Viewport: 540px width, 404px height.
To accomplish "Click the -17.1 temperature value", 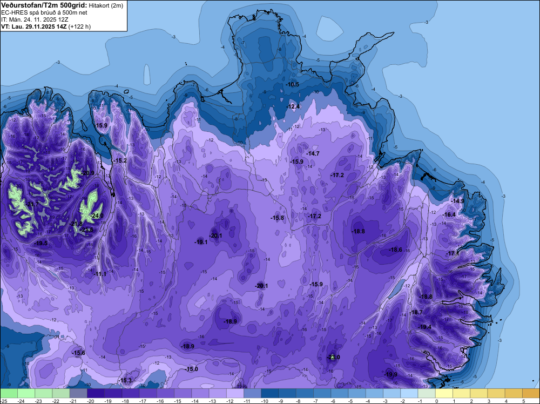I will click(452, 253).
